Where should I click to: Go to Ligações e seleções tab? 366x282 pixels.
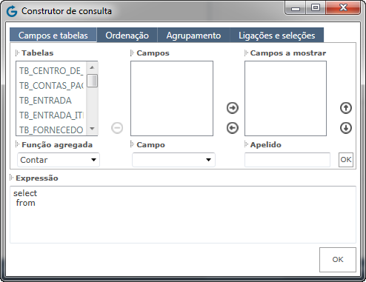277,35
